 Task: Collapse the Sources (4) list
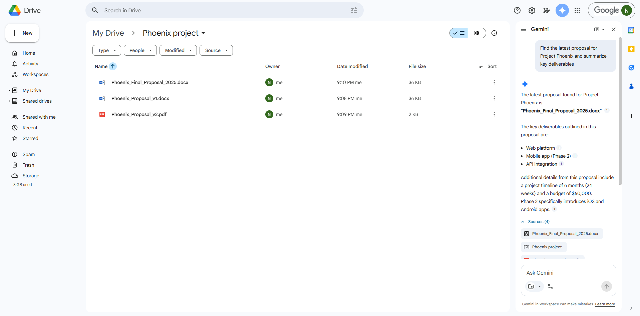click(535, 222)
